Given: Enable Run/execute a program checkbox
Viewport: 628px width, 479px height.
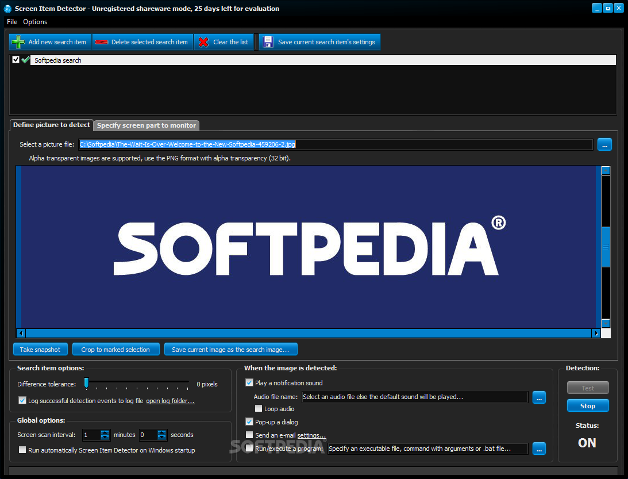Looking at the screenshot, I should pos(249,448).
